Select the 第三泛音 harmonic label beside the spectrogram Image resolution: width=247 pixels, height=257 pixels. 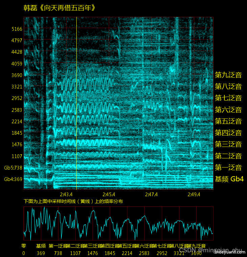[x=228, y=144]
